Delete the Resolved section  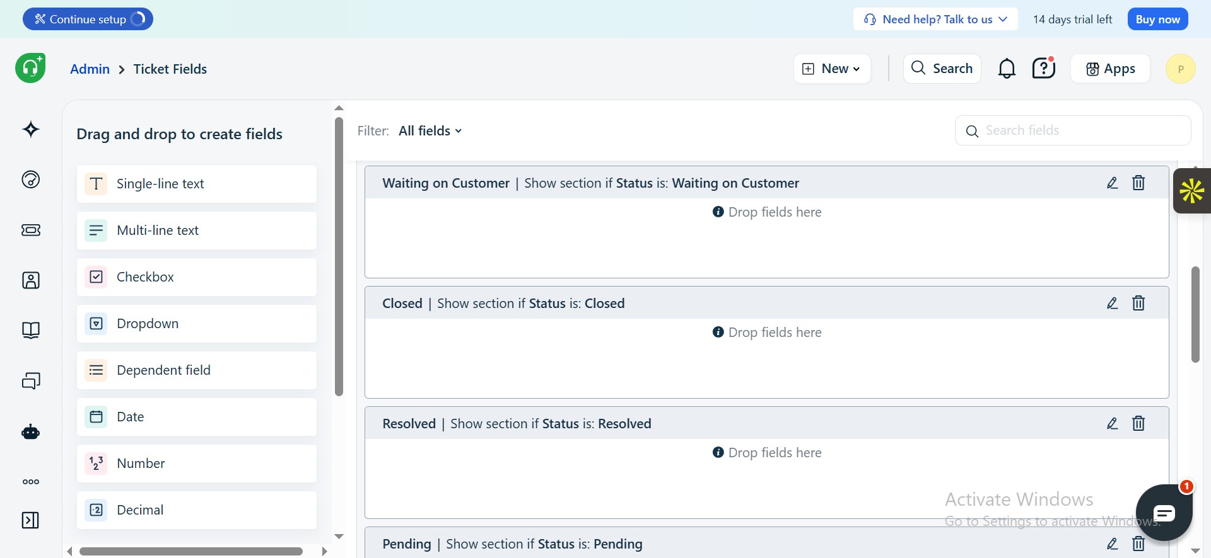[x=1138, y=424]
